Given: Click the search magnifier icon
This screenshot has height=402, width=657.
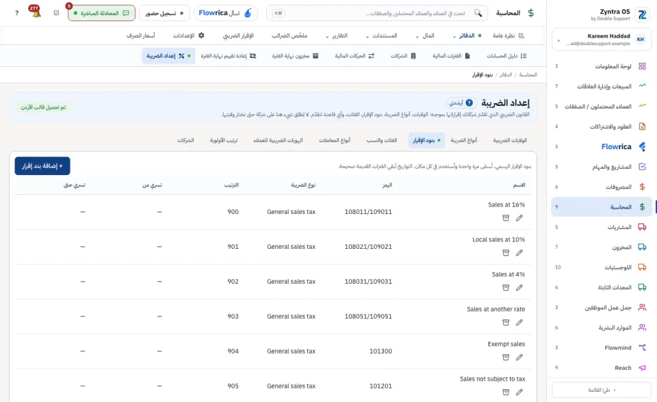Looking at the screenshot, I should click(478, 13).
